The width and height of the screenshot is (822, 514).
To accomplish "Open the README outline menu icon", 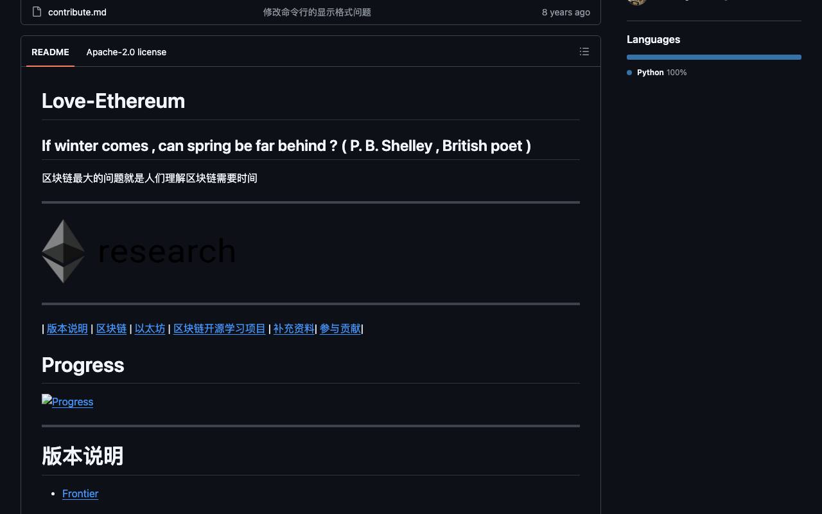I will (x=584, y=51).
